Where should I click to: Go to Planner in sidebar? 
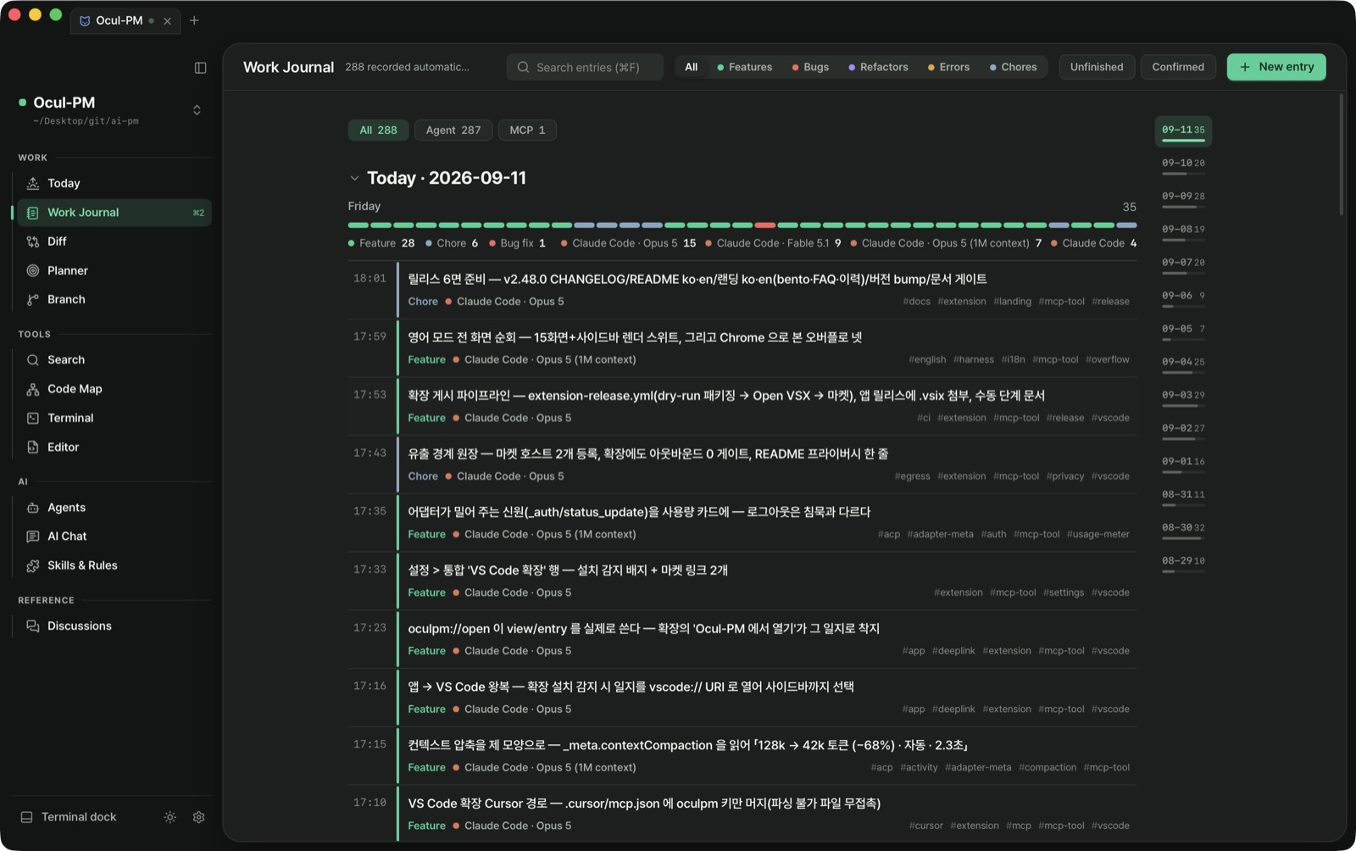[x=113, y=270]
